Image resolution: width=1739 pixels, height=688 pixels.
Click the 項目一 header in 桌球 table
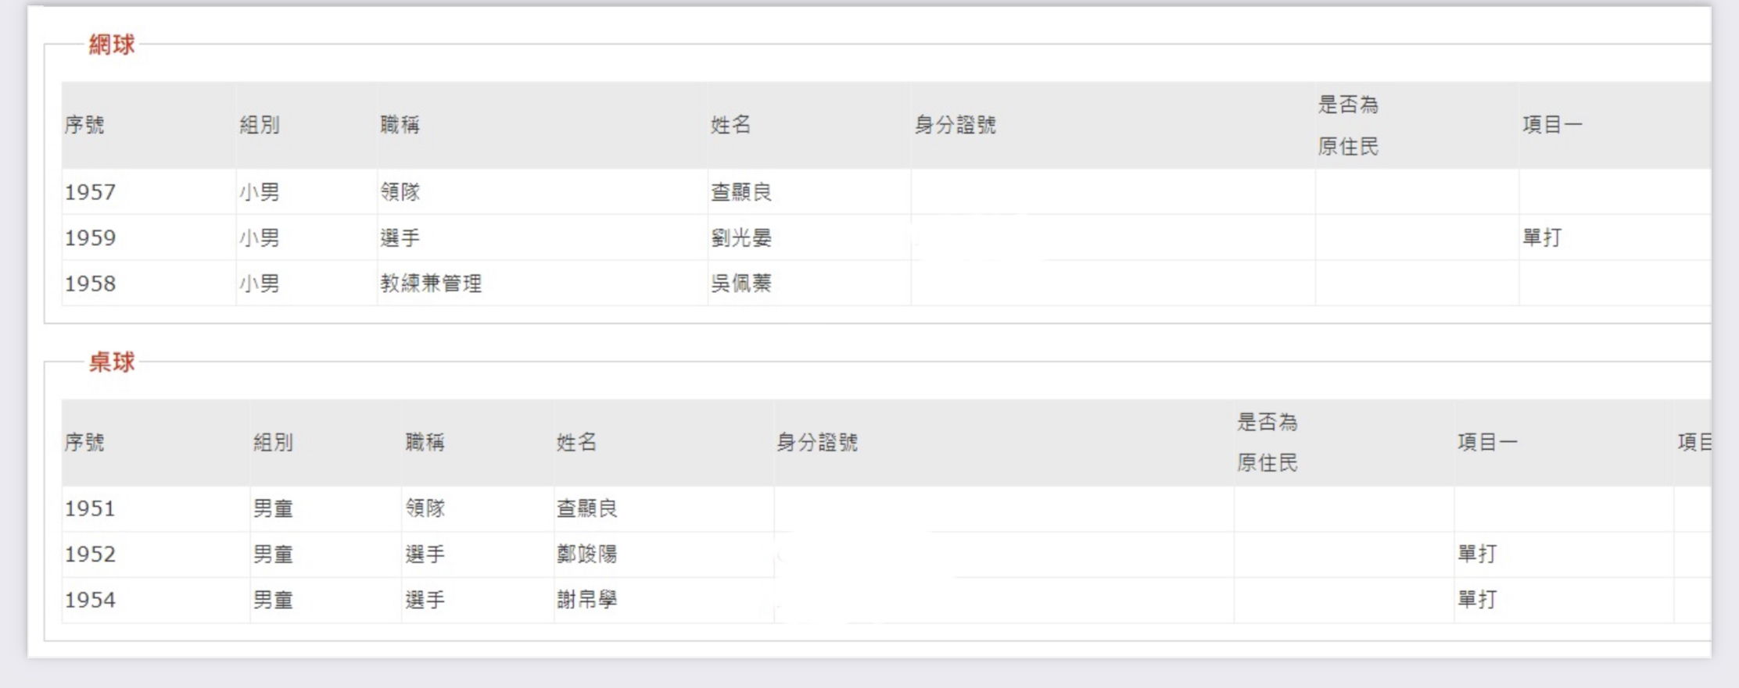click(x=1487, y=443)
